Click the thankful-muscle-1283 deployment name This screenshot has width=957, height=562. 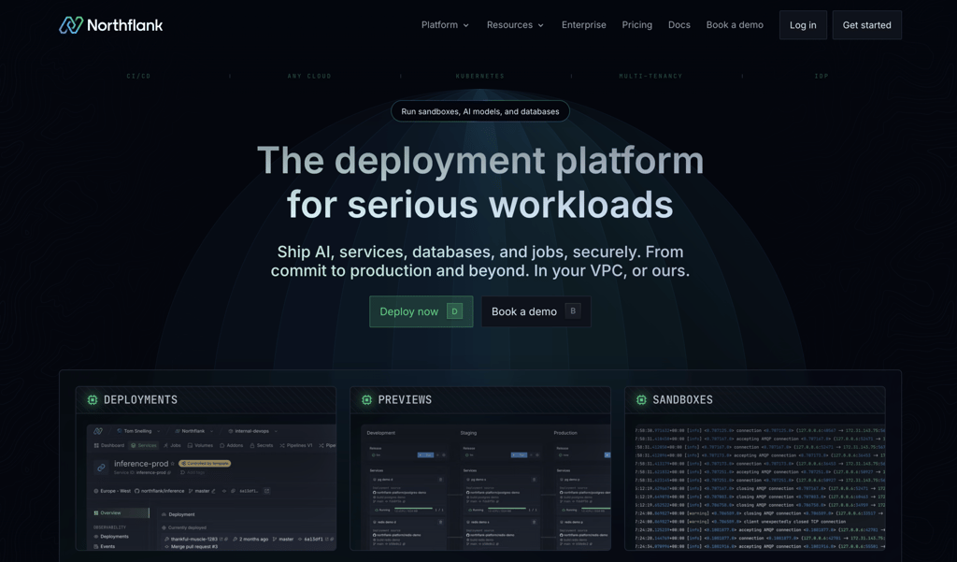click(x=194, y=540)
